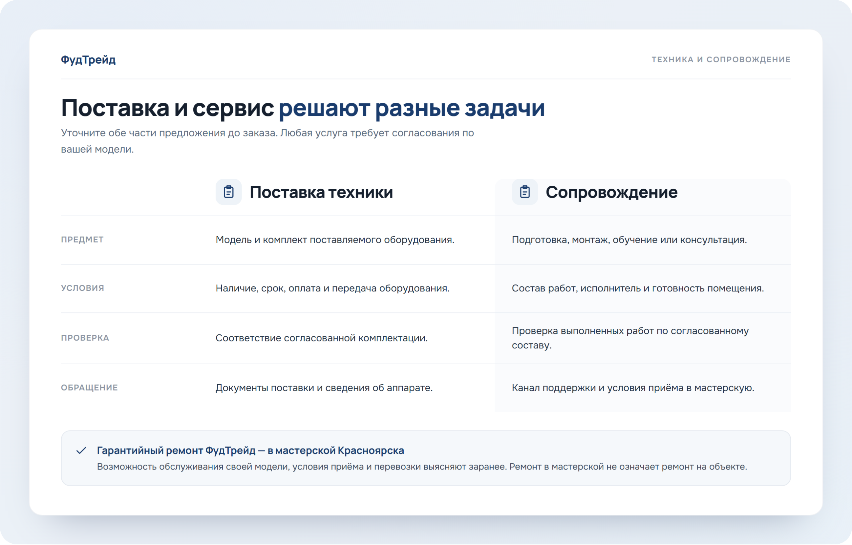The height and width of the screenshot is (545, 852).
Task: Select cell Документы поставки и сведения об аппарате
Action: (x=324, y=388)
